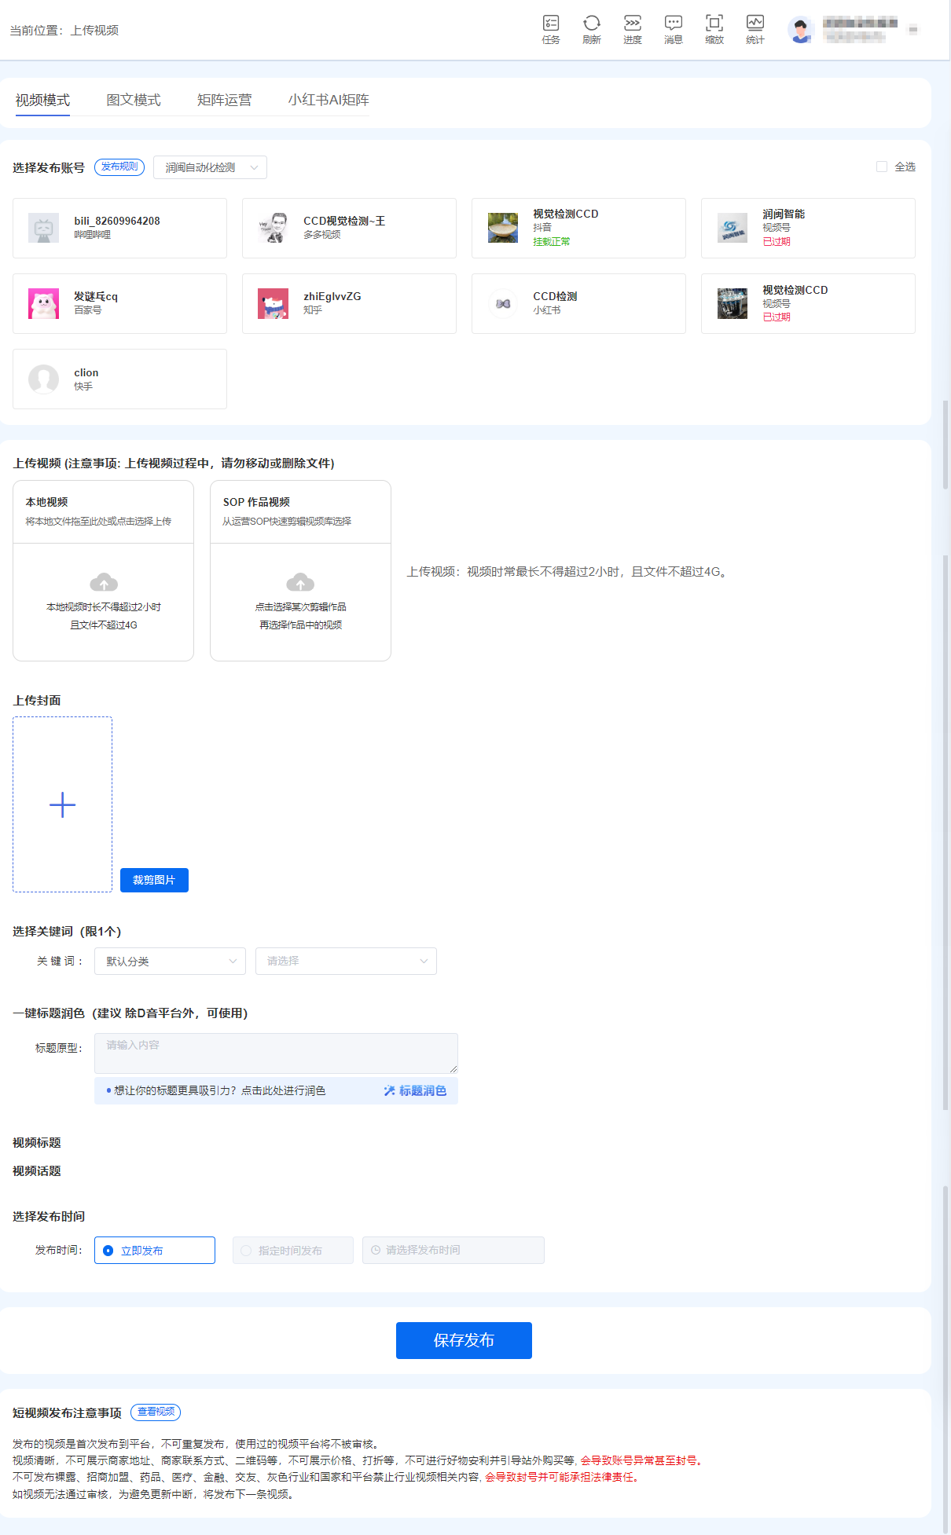Select 发谜乓cq 百家号 account avatar
951x1535 pixels.
click(x=44, y=303)
